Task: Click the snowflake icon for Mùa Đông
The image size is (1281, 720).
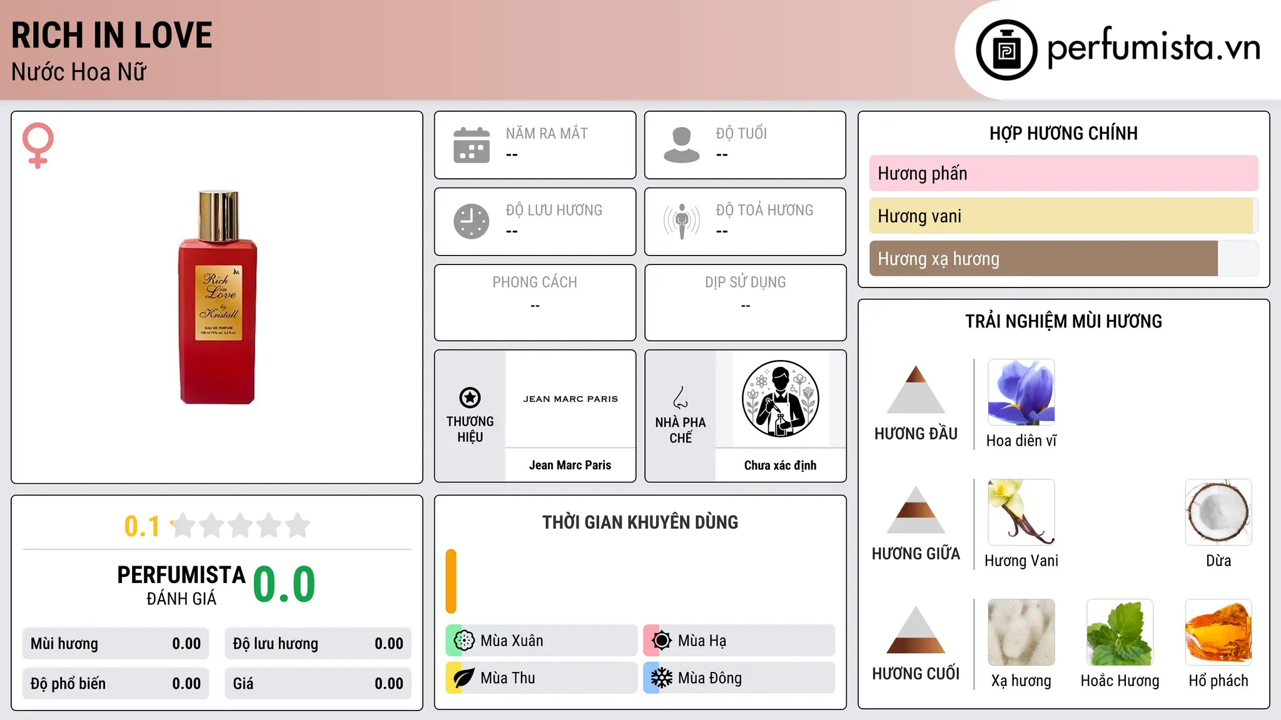Action: (x=662, y=678)
